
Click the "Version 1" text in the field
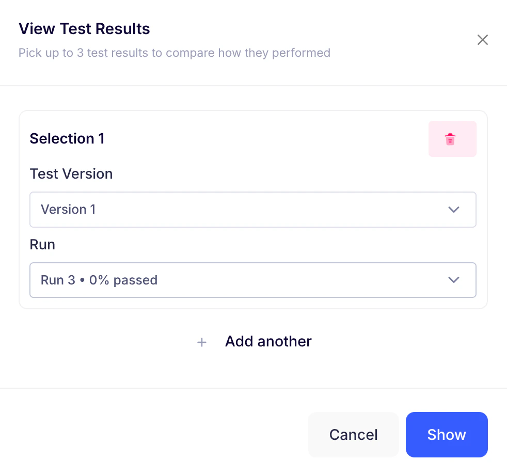[68, 210]
